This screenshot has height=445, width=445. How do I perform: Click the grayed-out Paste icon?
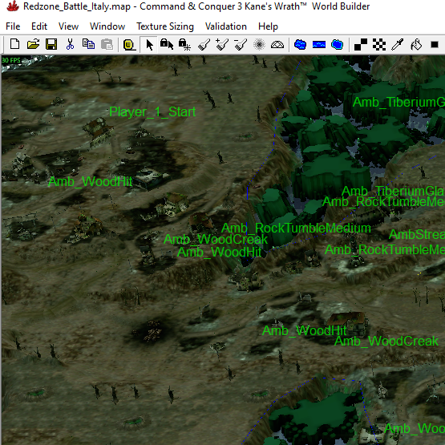click(107, 45)
